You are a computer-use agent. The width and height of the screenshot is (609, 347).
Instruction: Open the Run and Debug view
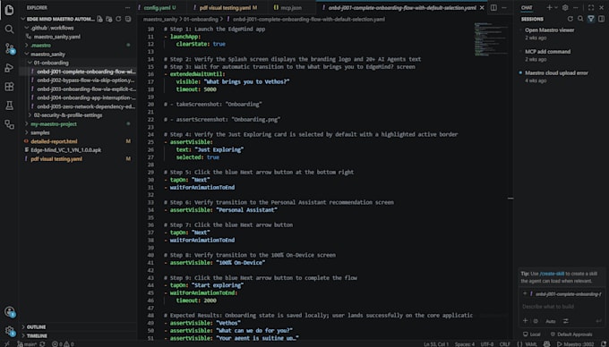pos(9,68)
